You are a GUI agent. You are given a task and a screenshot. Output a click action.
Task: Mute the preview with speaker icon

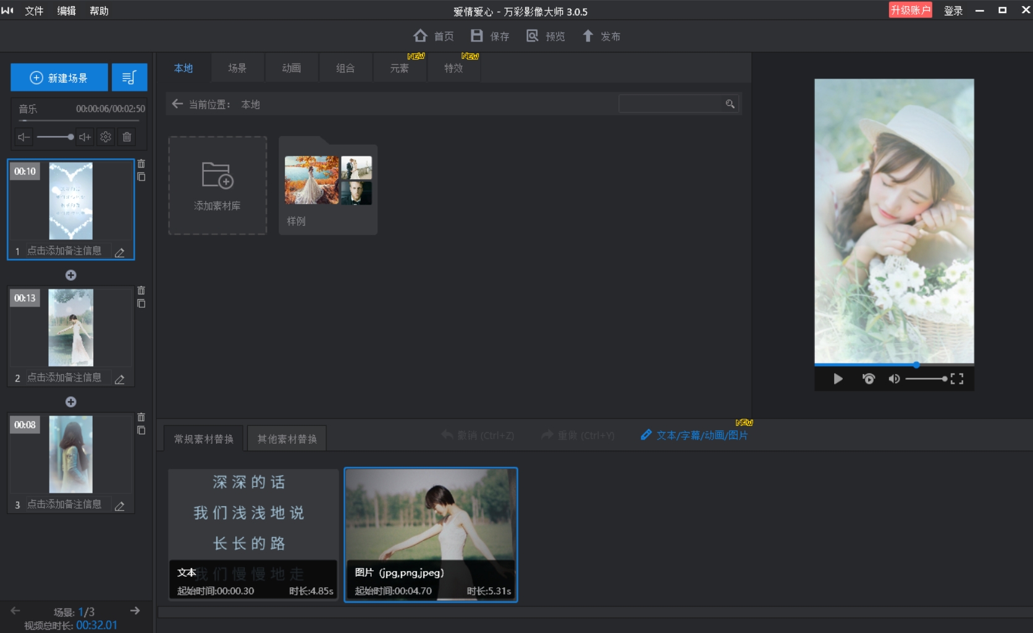(894, 379)
